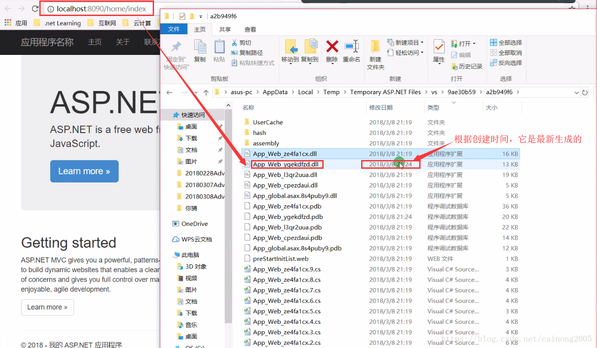Click 'Temp' in address breadcrumb
The image size is (597, 348).
pyautogui.click(x=331, y=92)
